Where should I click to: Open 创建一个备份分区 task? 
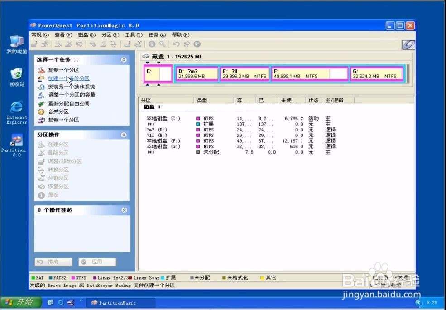point(68,78)
